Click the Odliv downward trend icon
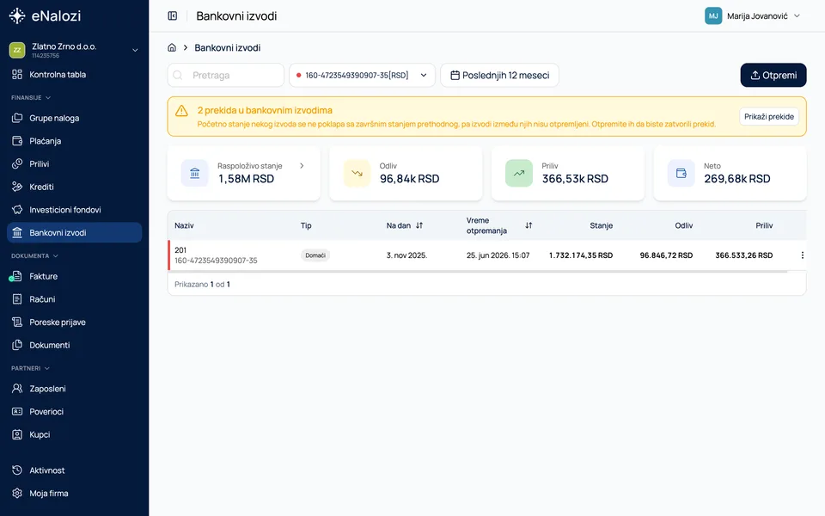Screen dimensions: 825x516 pos(357,173)
